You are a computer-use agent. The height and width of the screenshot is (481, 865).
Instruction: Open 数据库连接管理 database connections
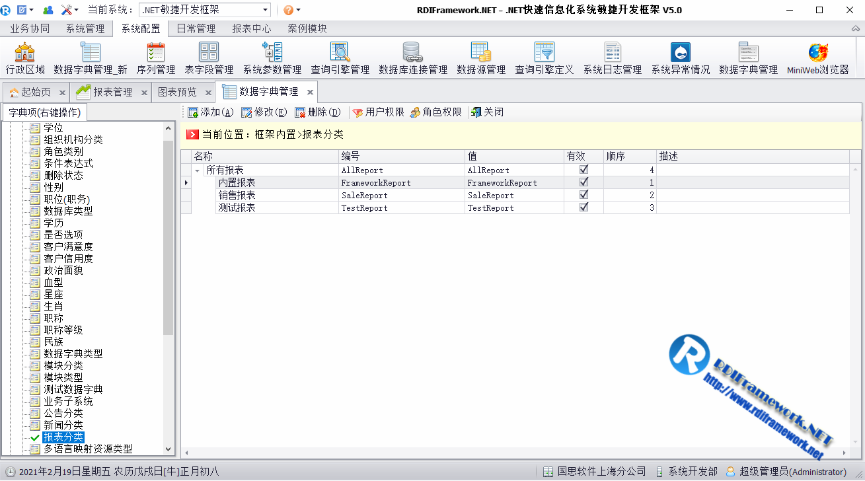point(412,58)
